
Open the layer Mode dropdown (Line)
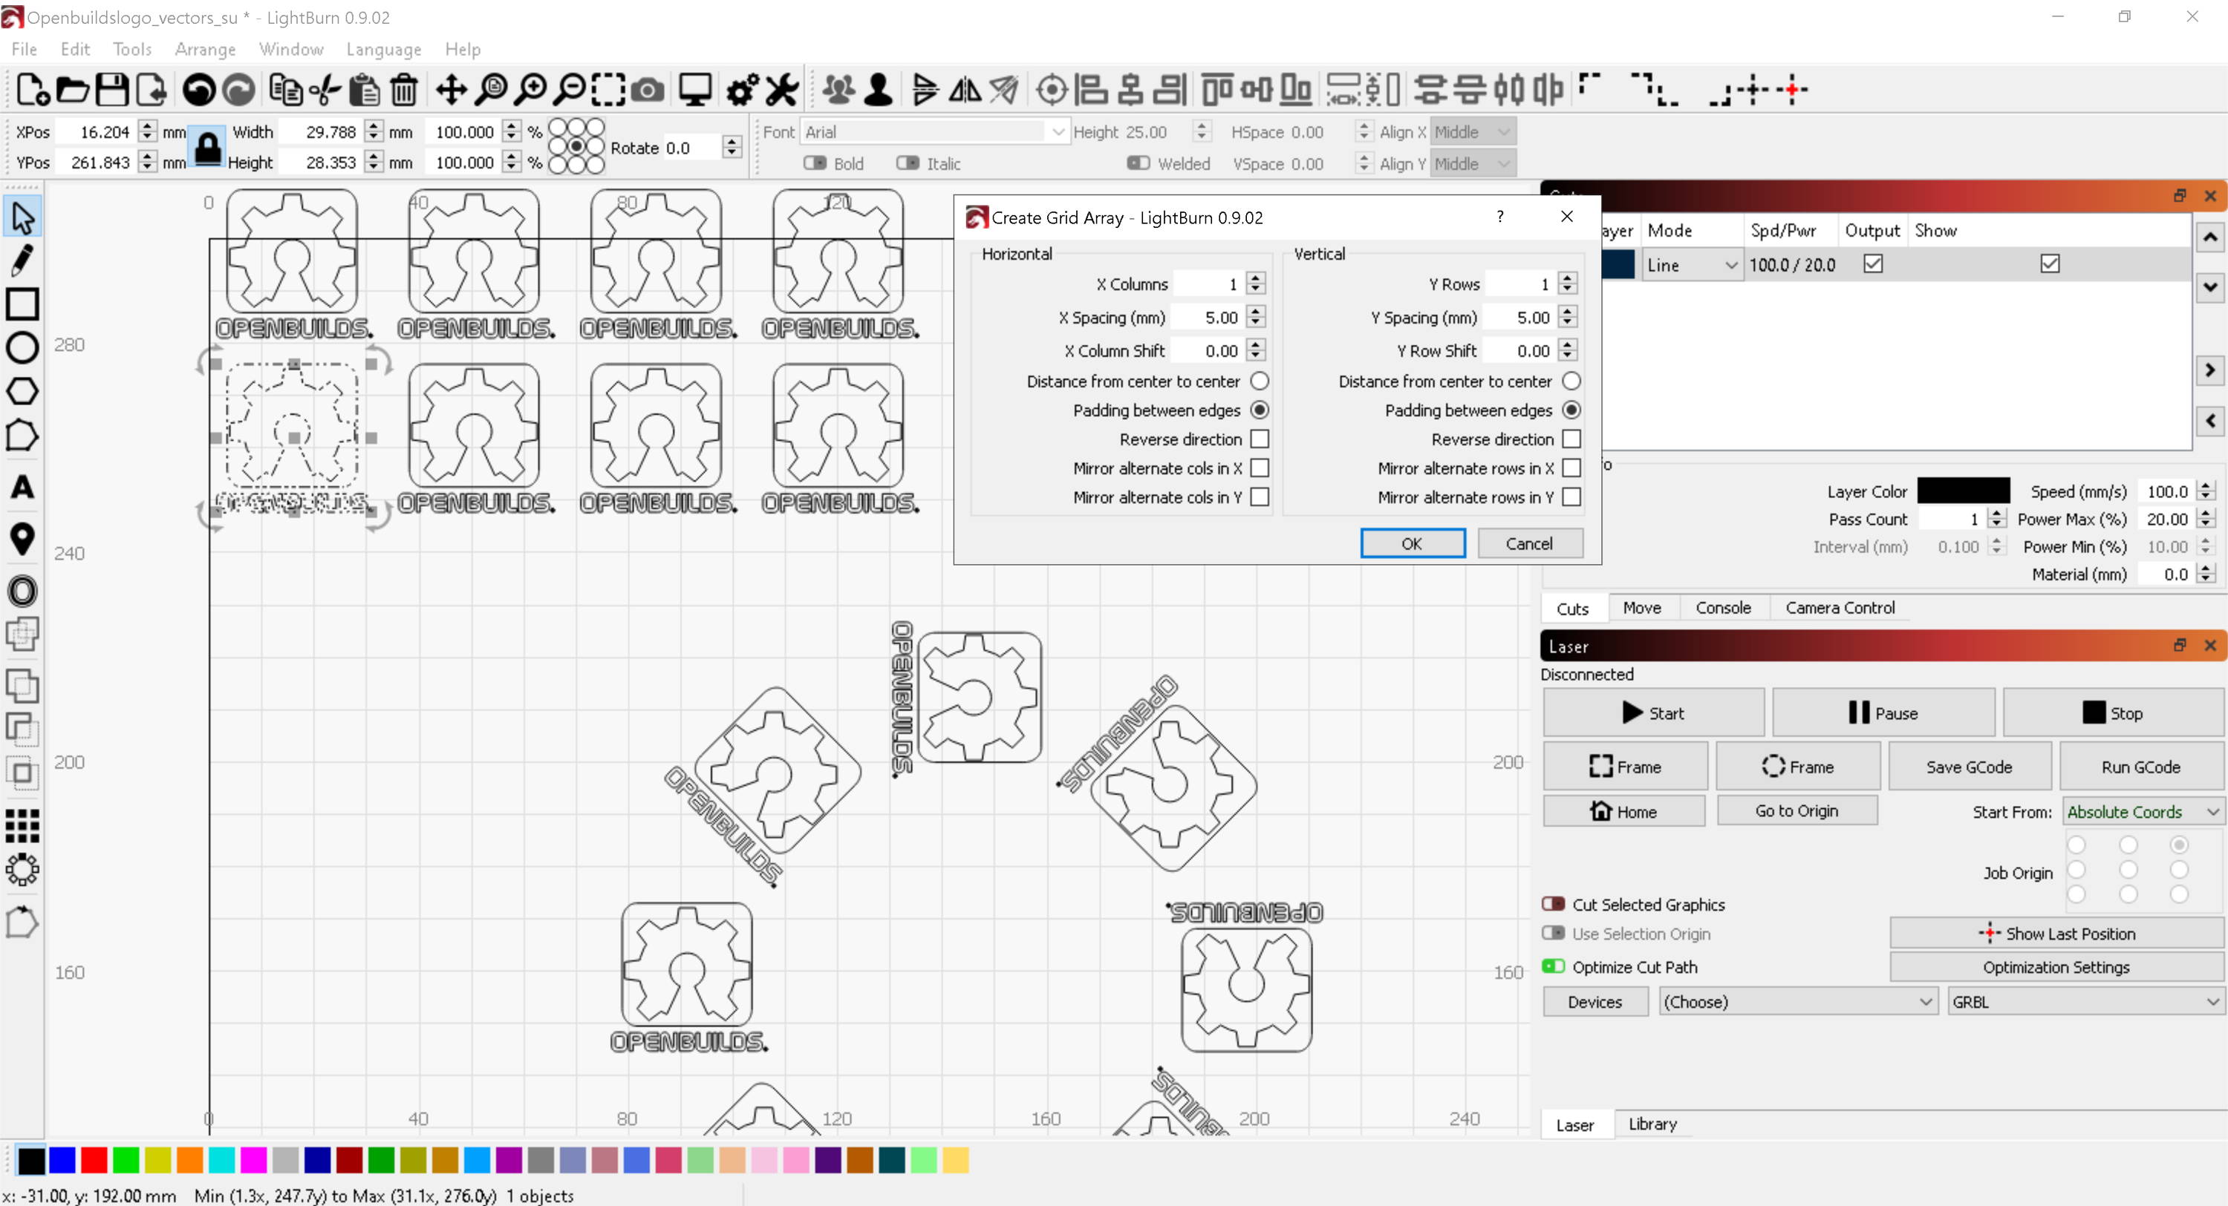[x=1692, y=266]
